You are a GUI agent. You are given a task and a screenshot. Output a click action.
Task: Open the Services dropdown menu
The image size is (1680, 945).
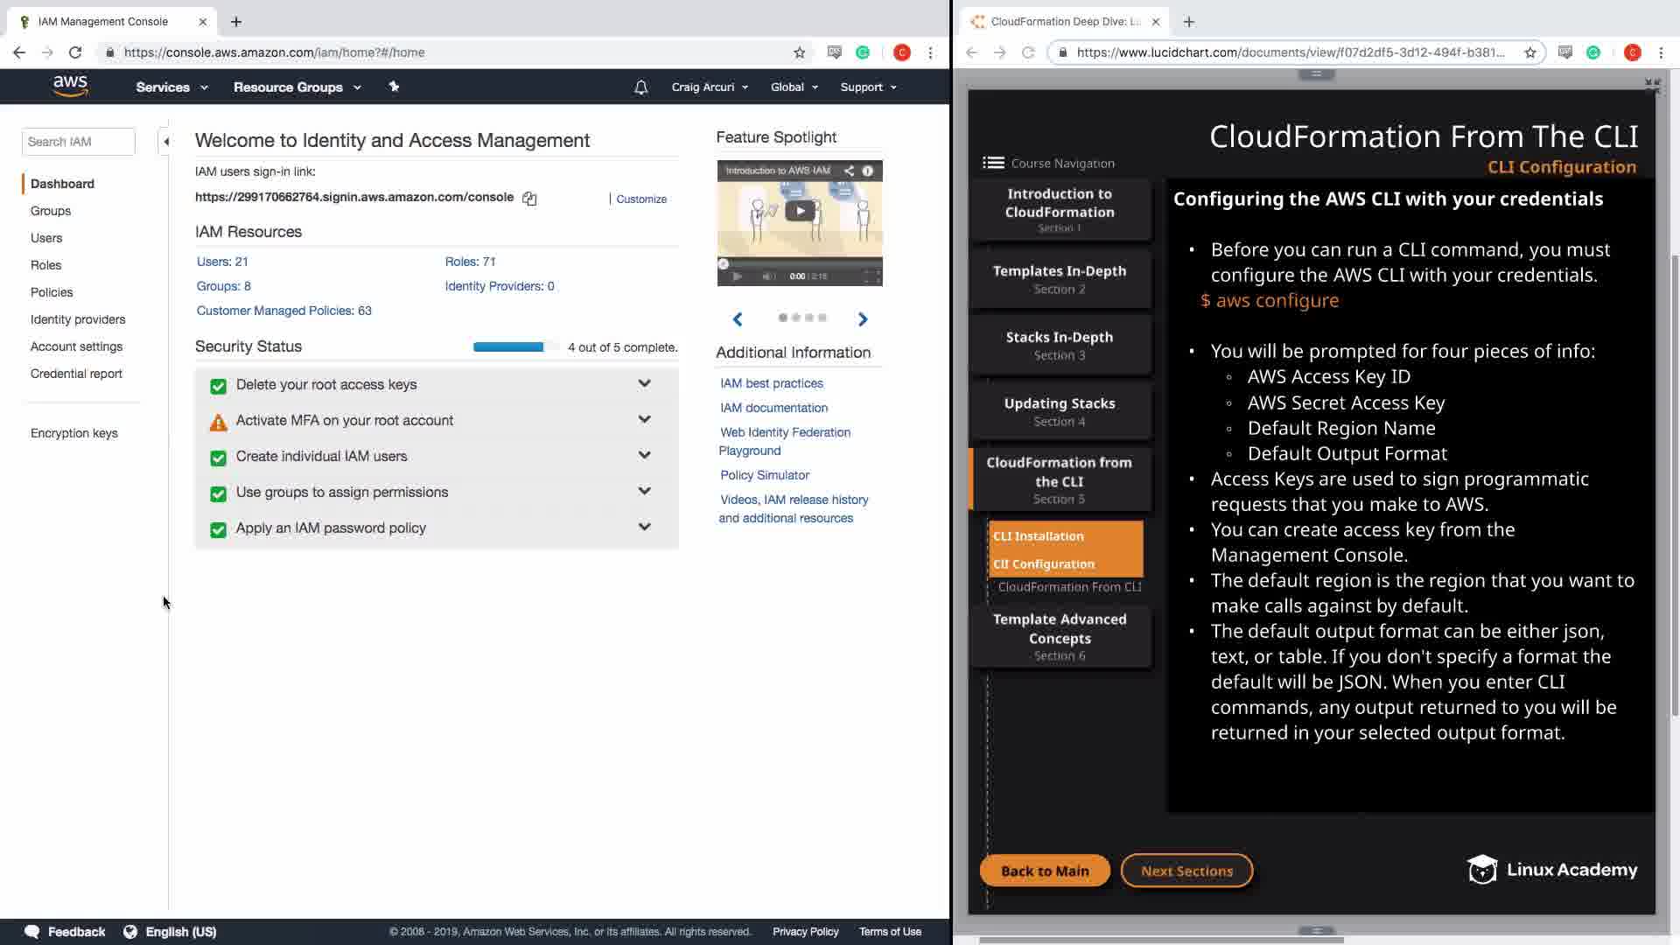(171, 87)
